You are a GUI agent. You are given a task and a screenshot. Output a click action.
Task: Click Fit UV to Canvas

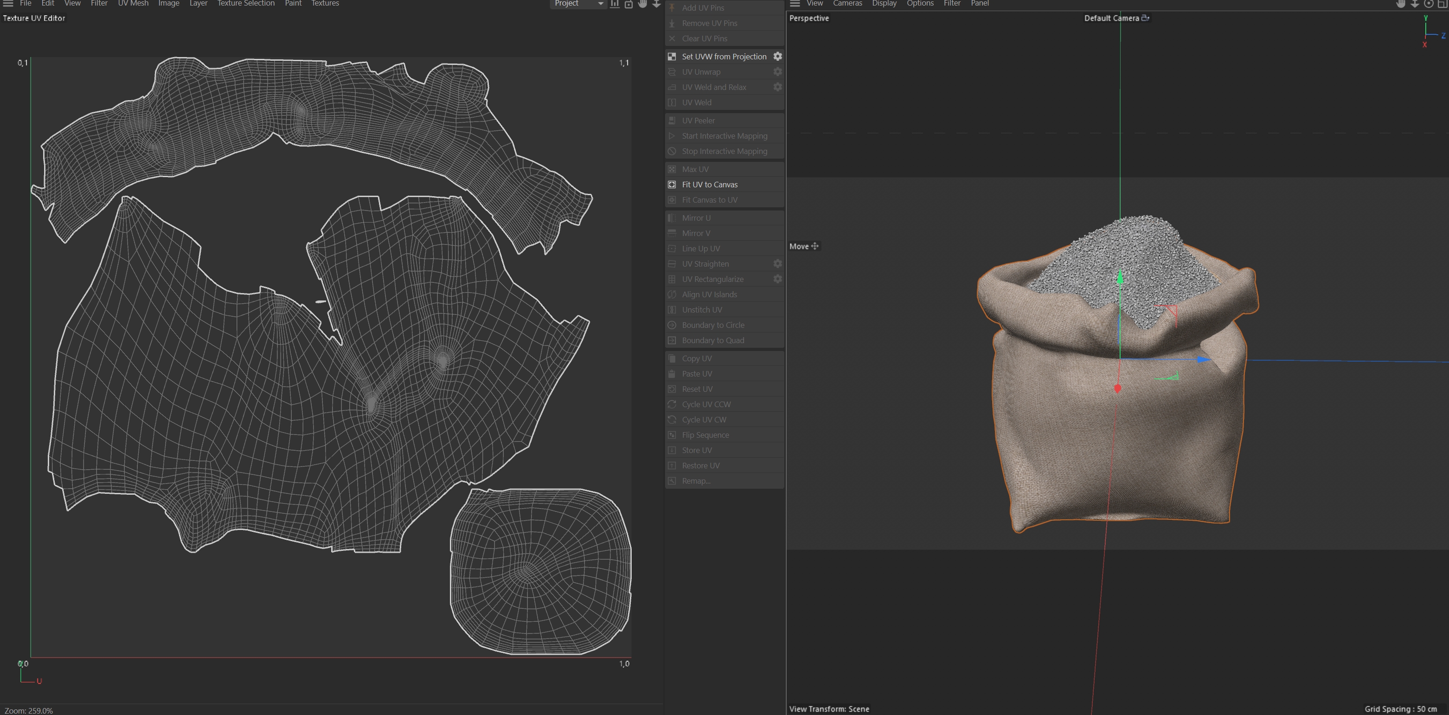pyautogui.click(x=709, y=185)
